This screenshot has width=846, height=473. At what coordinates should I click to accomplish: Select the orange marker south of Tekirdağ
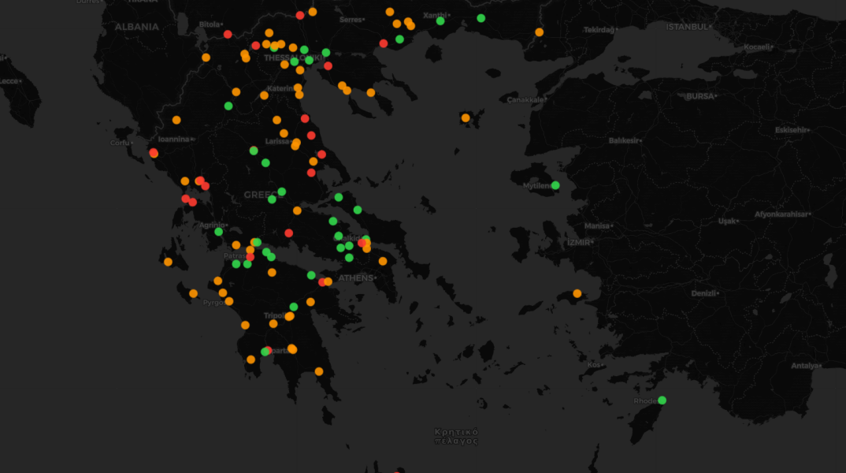[x=539, y=32]
